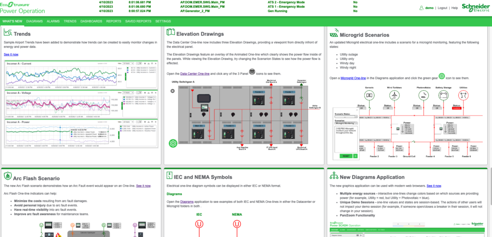Open the SAVED REPORTS tab
Image resolution: width=492 pixels, height=237 pixels.
[138, 21]
